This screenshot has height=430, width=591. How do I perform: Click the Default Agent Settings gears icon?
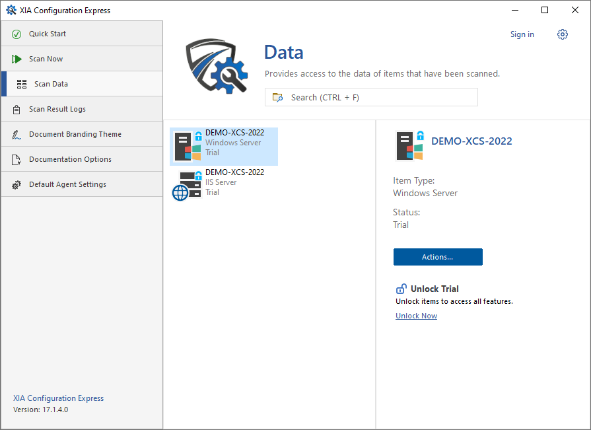(x=17, y=184)
